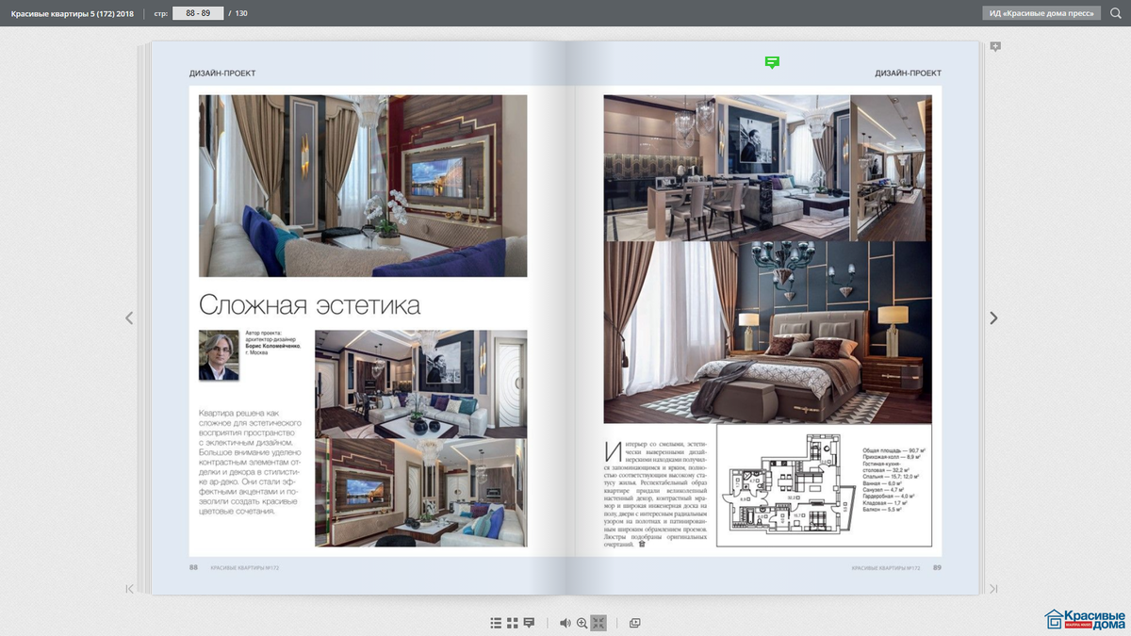Jump to the last page of the issue
The height and width of the screenshot is (636, 1131).
(x=993, y=588)
